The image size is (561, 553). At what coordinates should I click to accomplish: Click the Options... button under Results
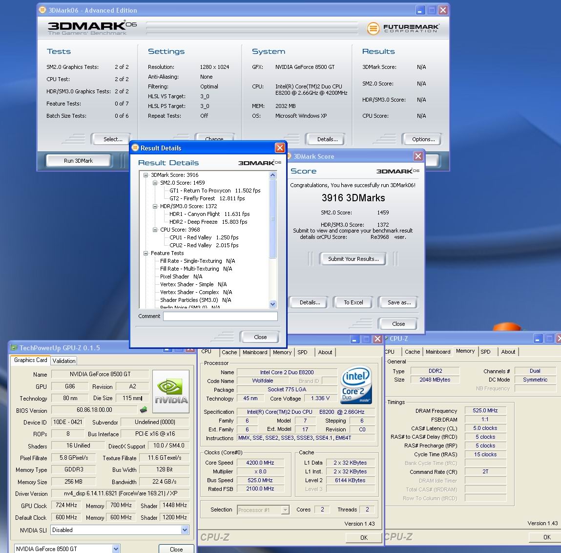423,139
